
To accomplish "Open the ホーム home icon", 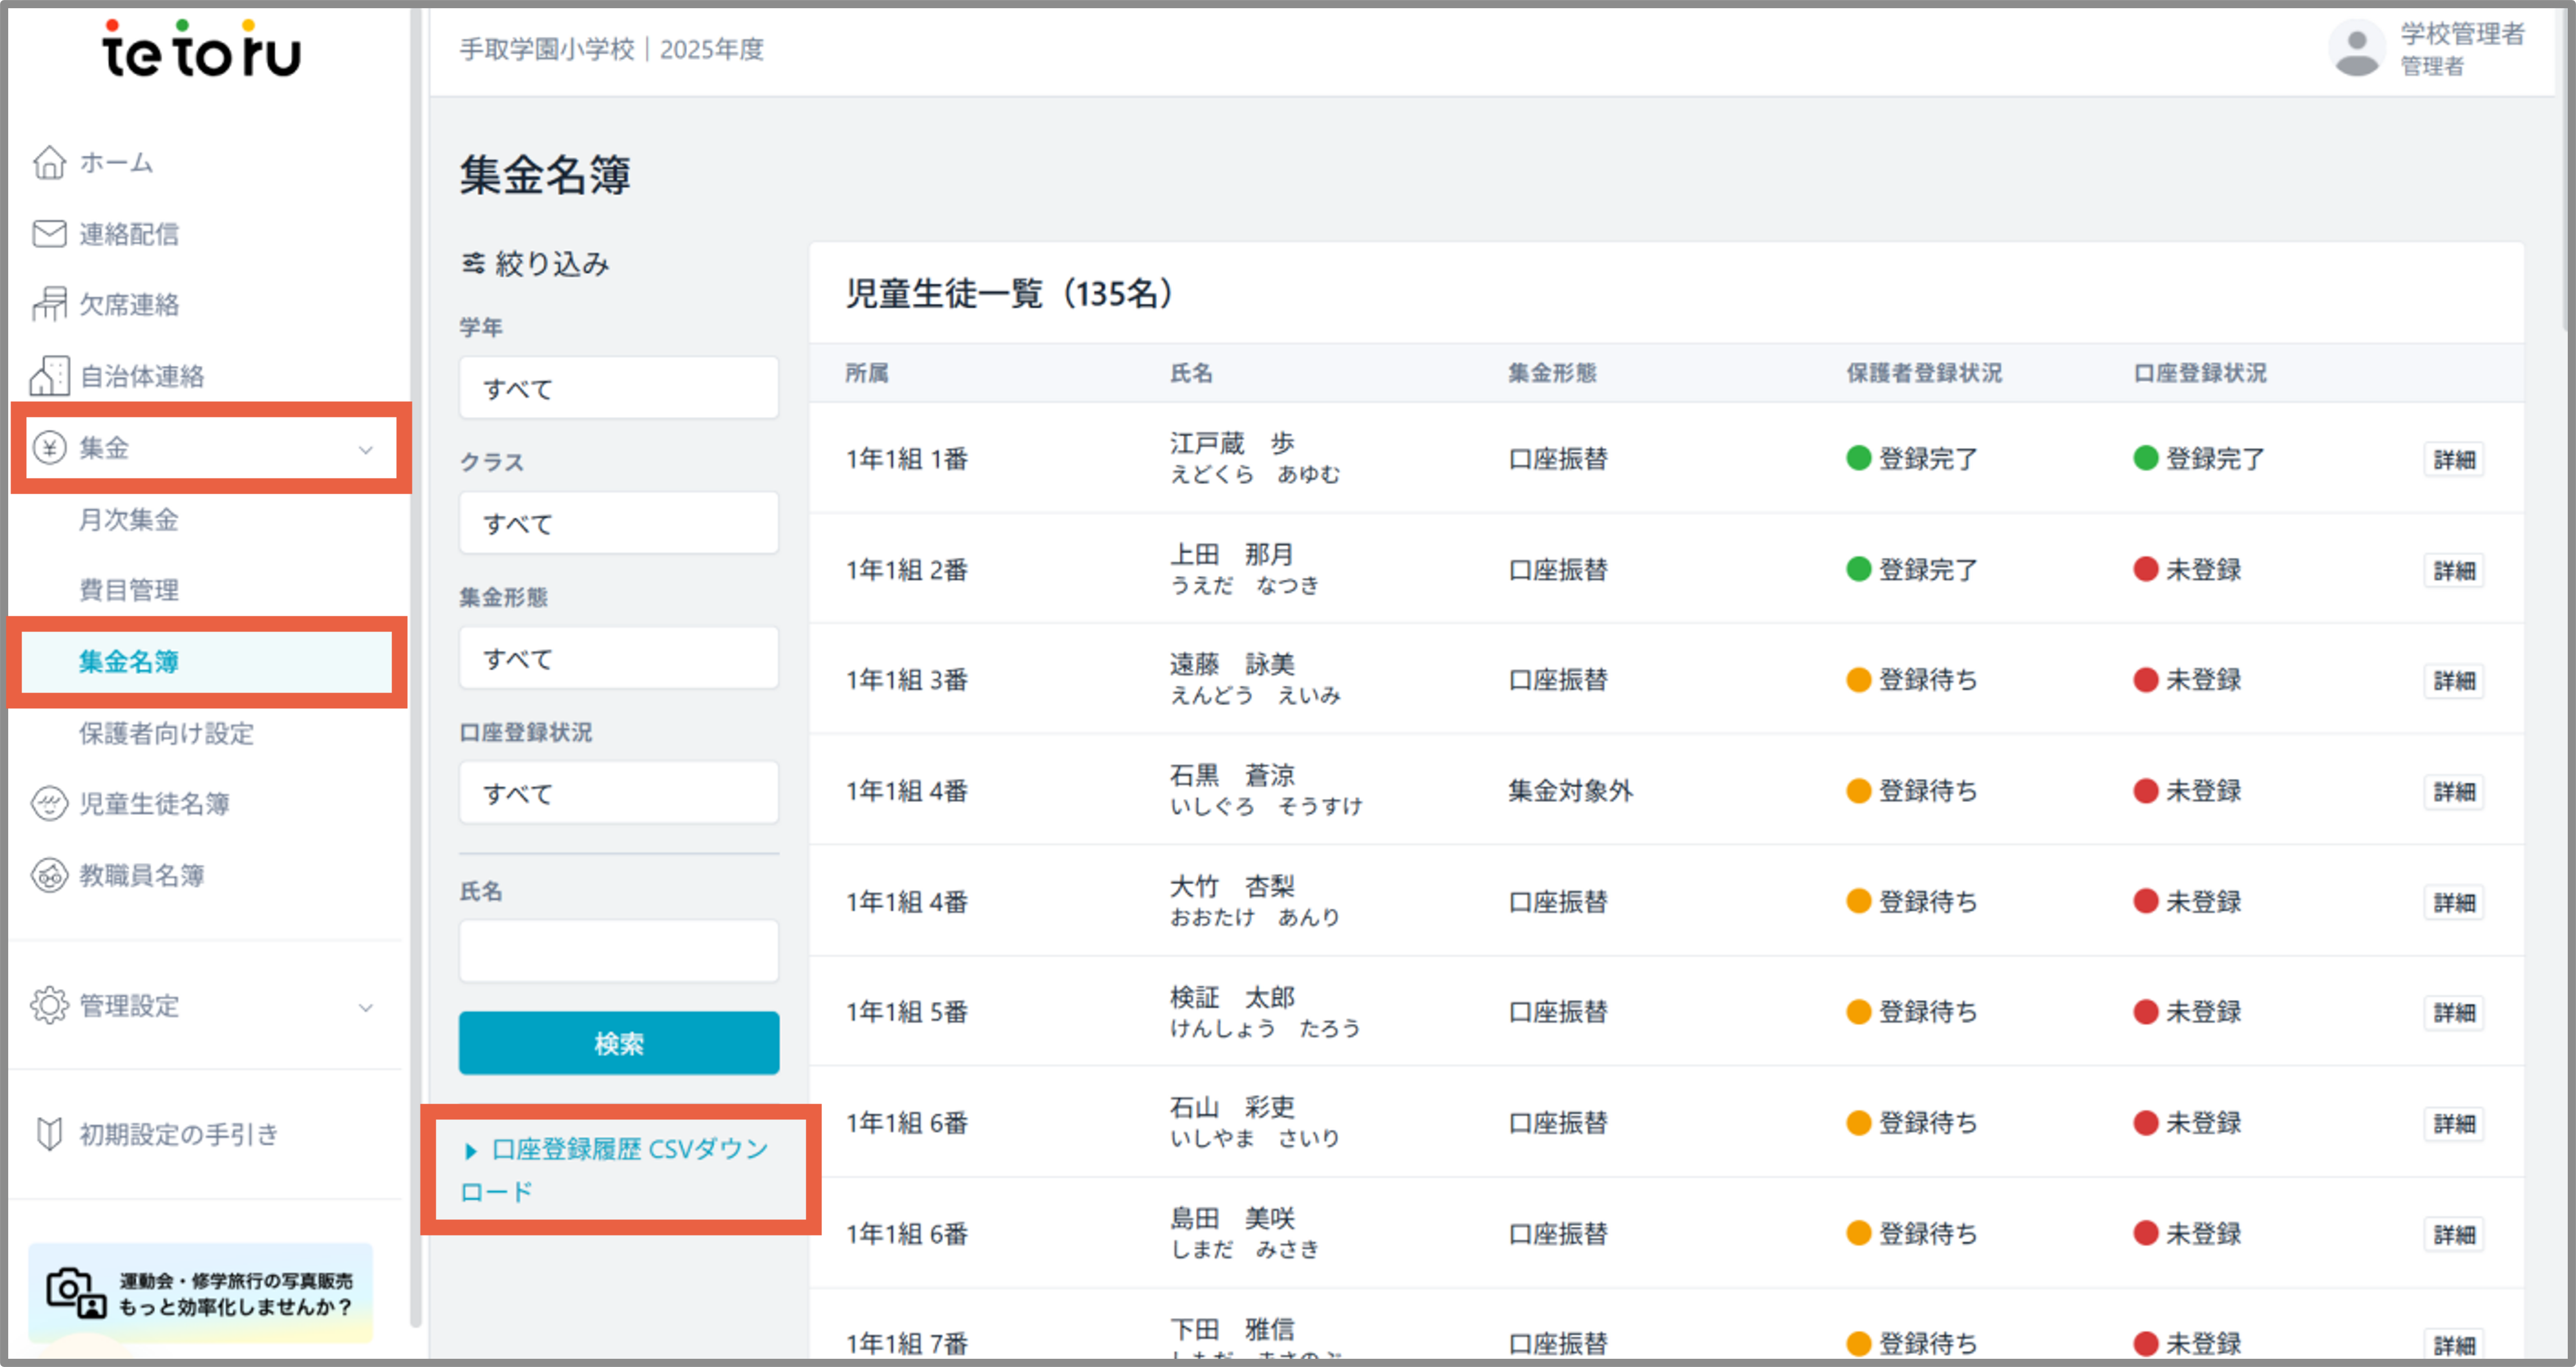I will [49, 162].
